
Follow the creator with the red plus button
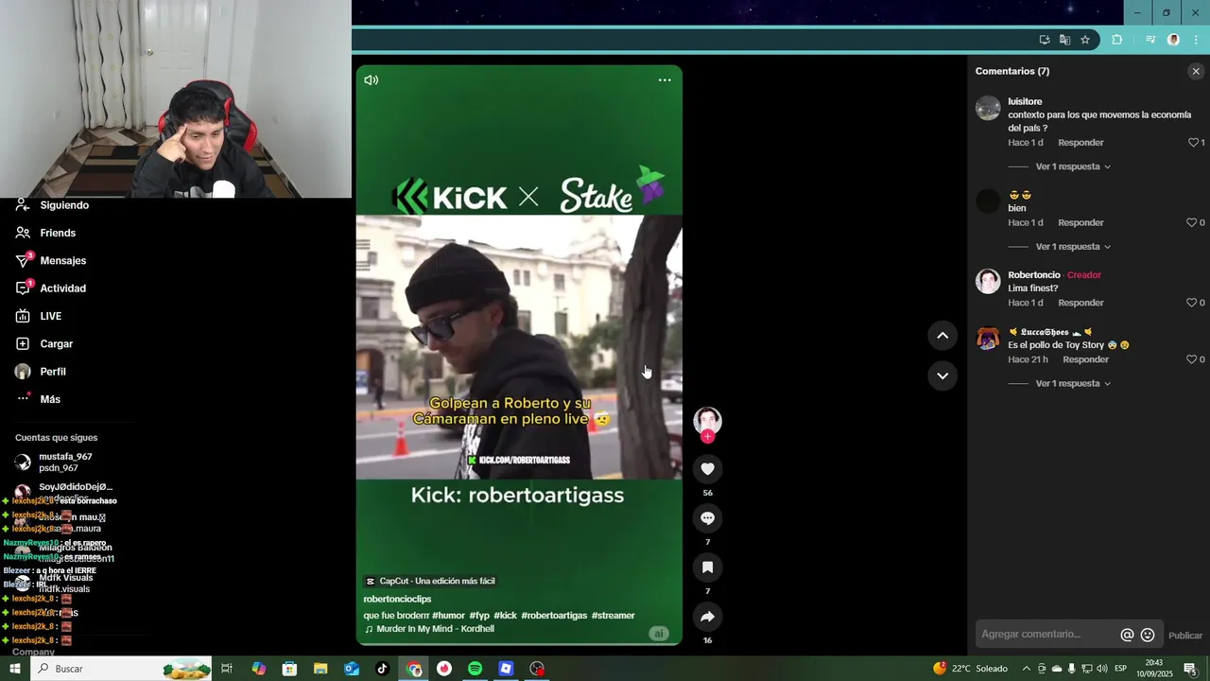point(707,436)
